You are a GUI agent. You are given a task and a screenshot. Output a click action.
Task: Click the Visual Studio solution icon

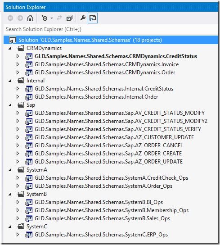[x=13, y=40]
